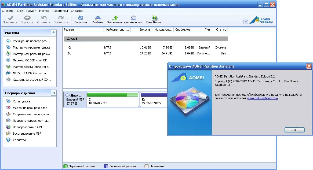This screenshot has height=170, width=313.
Task: Open the www.disk-partition.com link
Action: (x=263, y=98)
